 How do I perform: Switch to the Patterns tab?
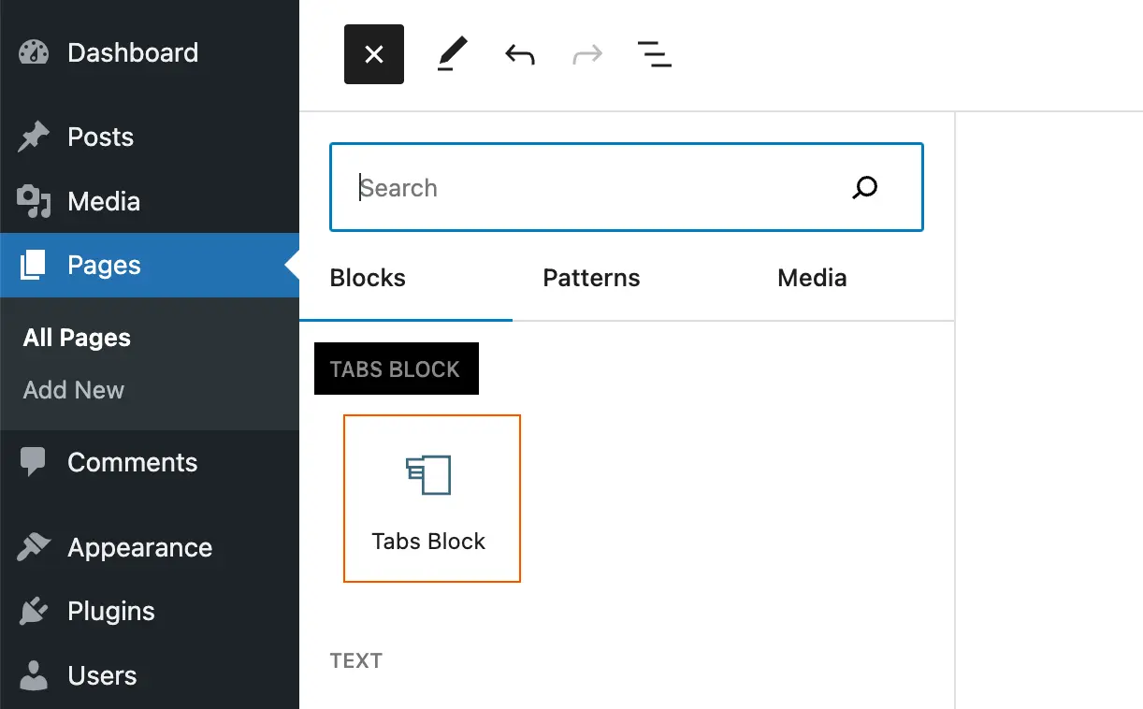tap(591, 278)
